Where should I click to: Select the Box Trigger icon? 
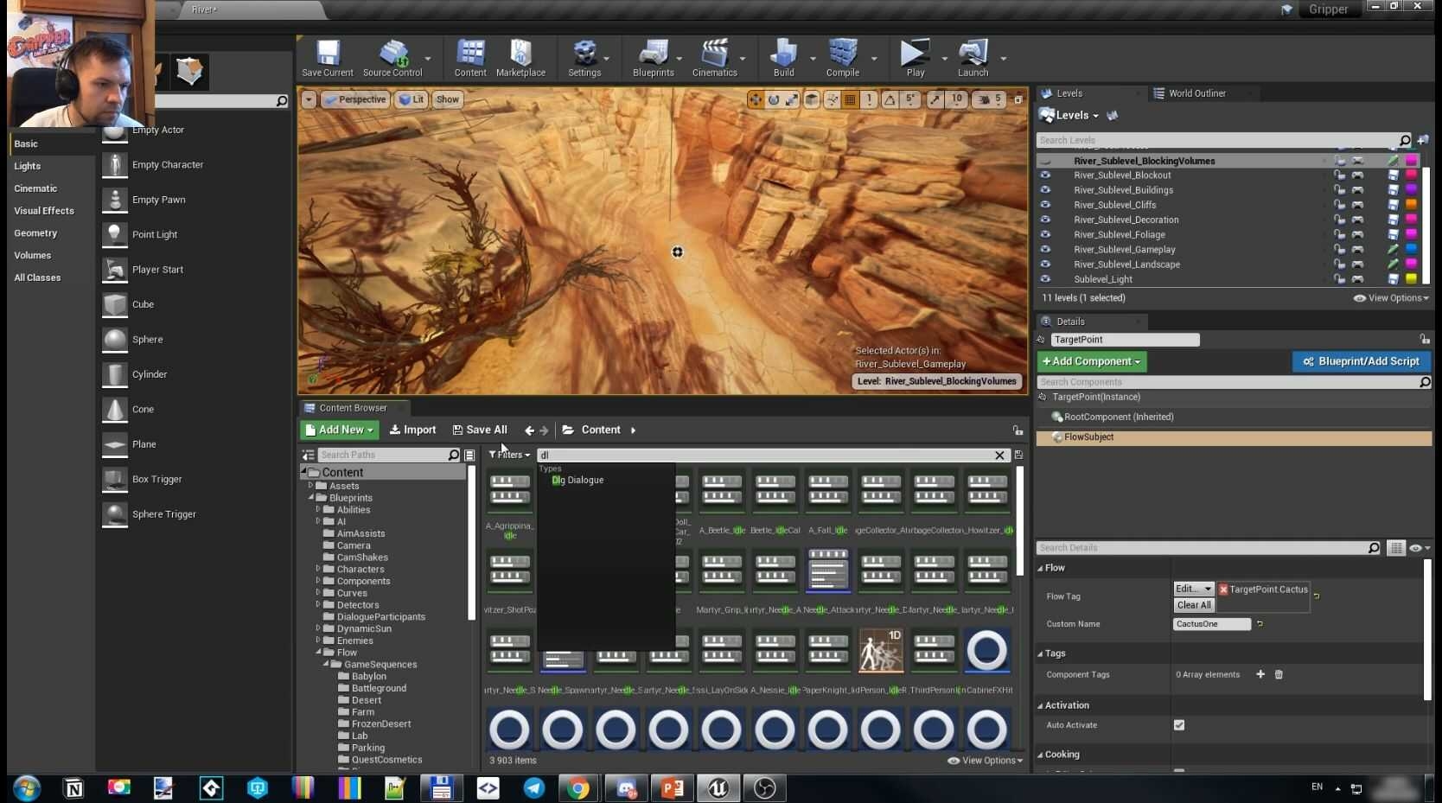coord(115,479)
